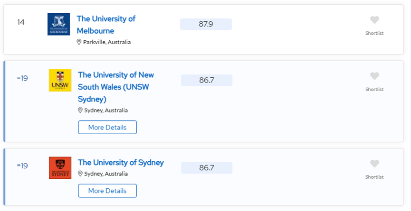Click More Details for University of Sydney
411x211 pixels.
[x=107, y=191]
